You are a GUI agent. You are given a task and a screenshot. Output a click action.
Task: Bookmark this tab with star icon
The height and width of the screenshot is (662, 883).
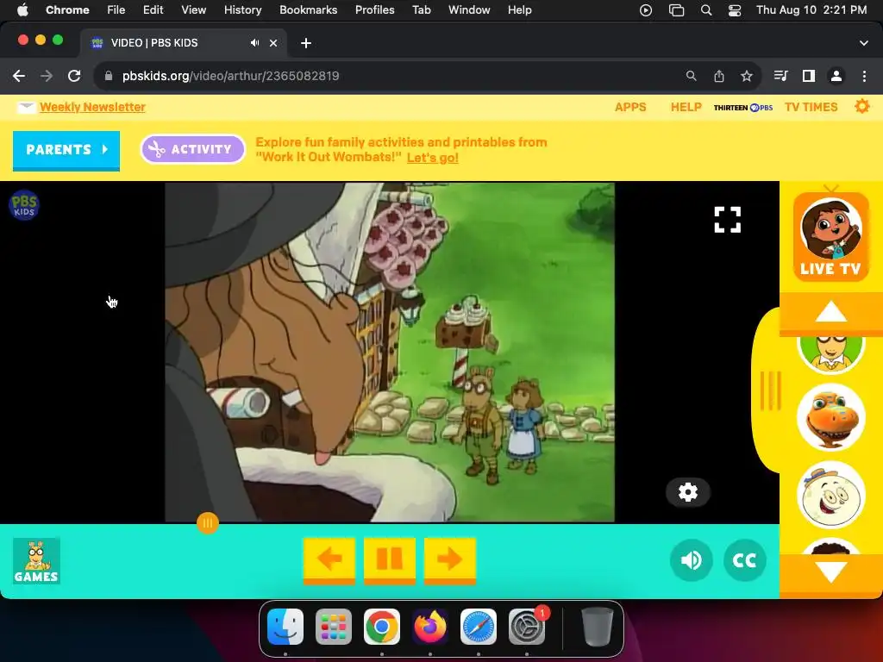pyautogui.click(x=747, y=76)
